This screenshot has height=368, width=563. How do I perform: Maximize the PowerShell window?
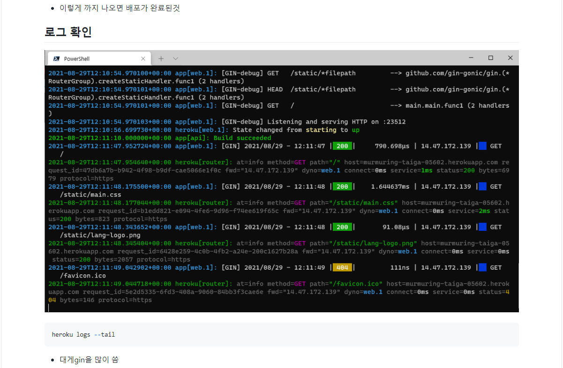tap(491, 58)
